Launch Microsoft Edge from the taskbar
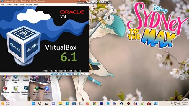This screenshot has width=189, height=106. pyautogui.click(x=67, y=103)
